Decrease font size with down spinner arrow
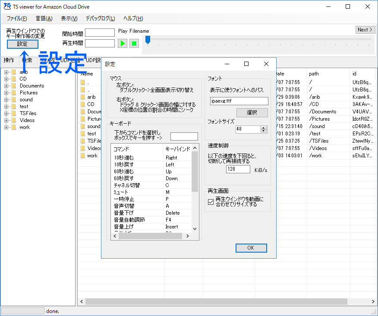Viewport: 378px width, 316px height. [264, 131]
